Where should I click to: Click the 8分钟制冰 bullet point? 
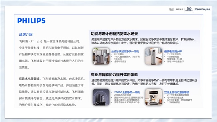(119, 54)
